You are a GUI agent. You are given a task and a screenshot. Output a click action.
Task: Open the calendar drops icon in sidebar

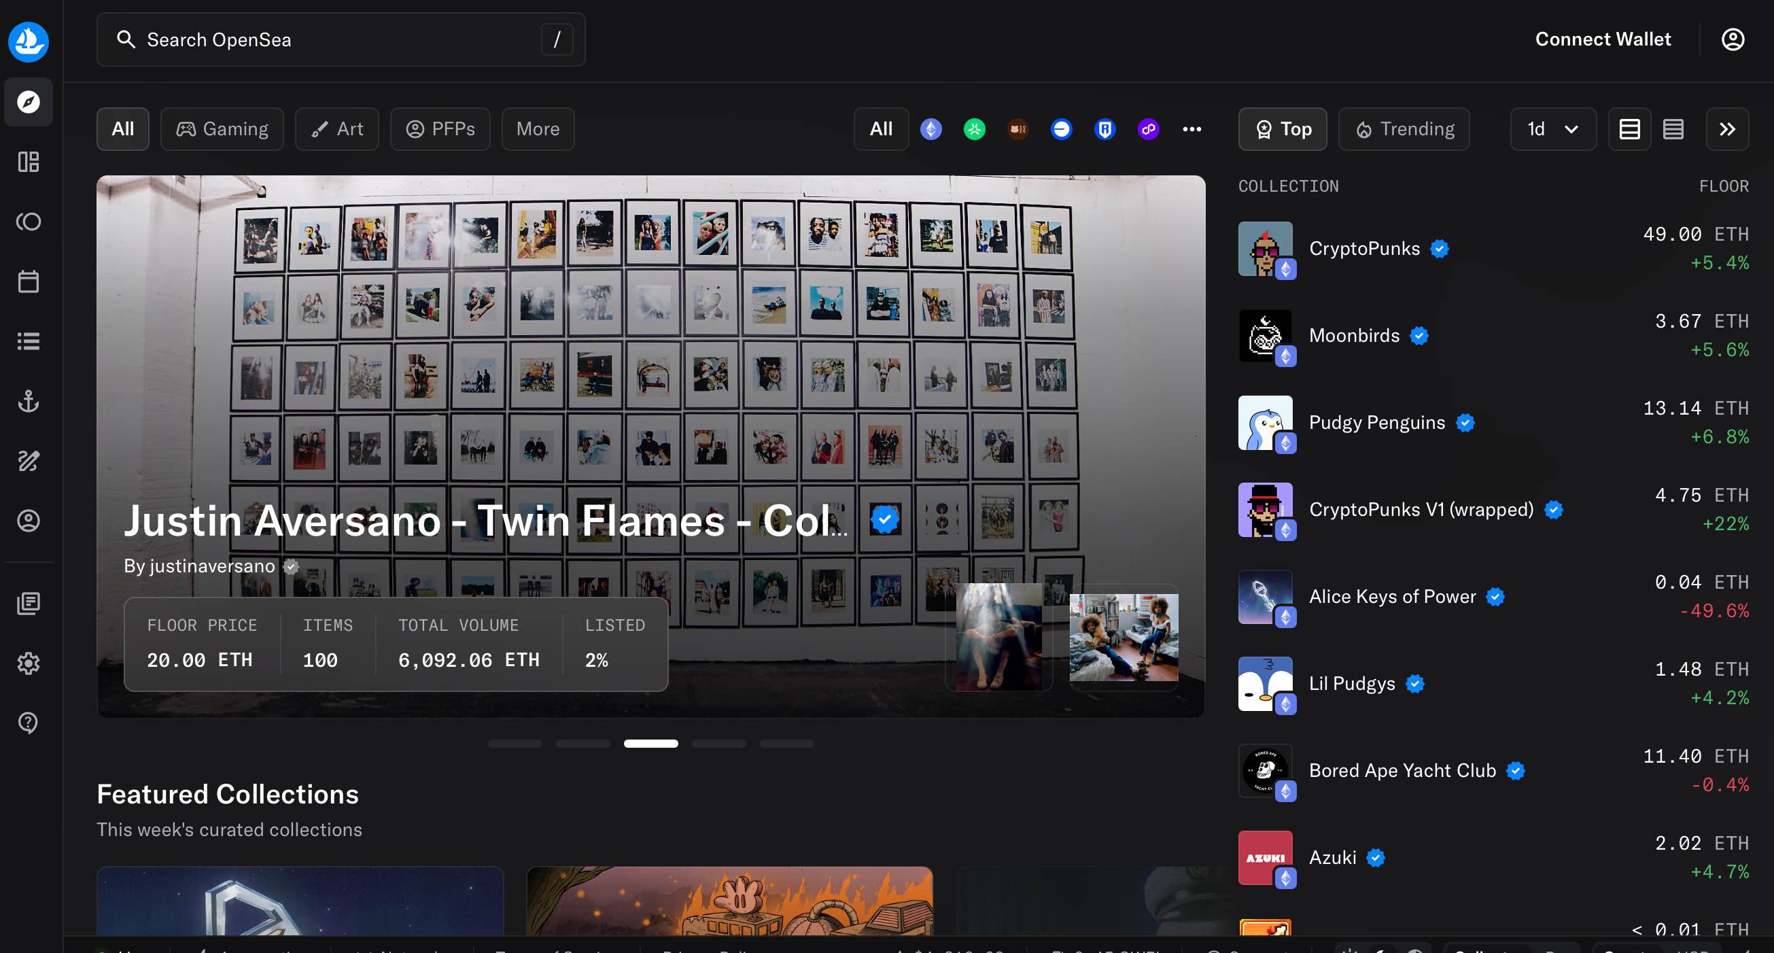tap(29, 281)
